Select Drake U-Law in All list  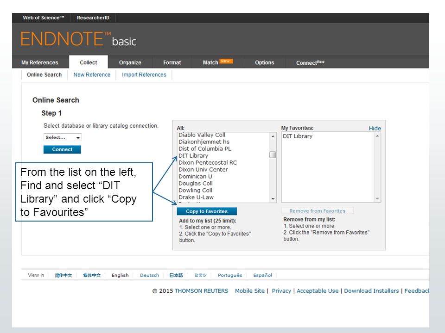196,197
